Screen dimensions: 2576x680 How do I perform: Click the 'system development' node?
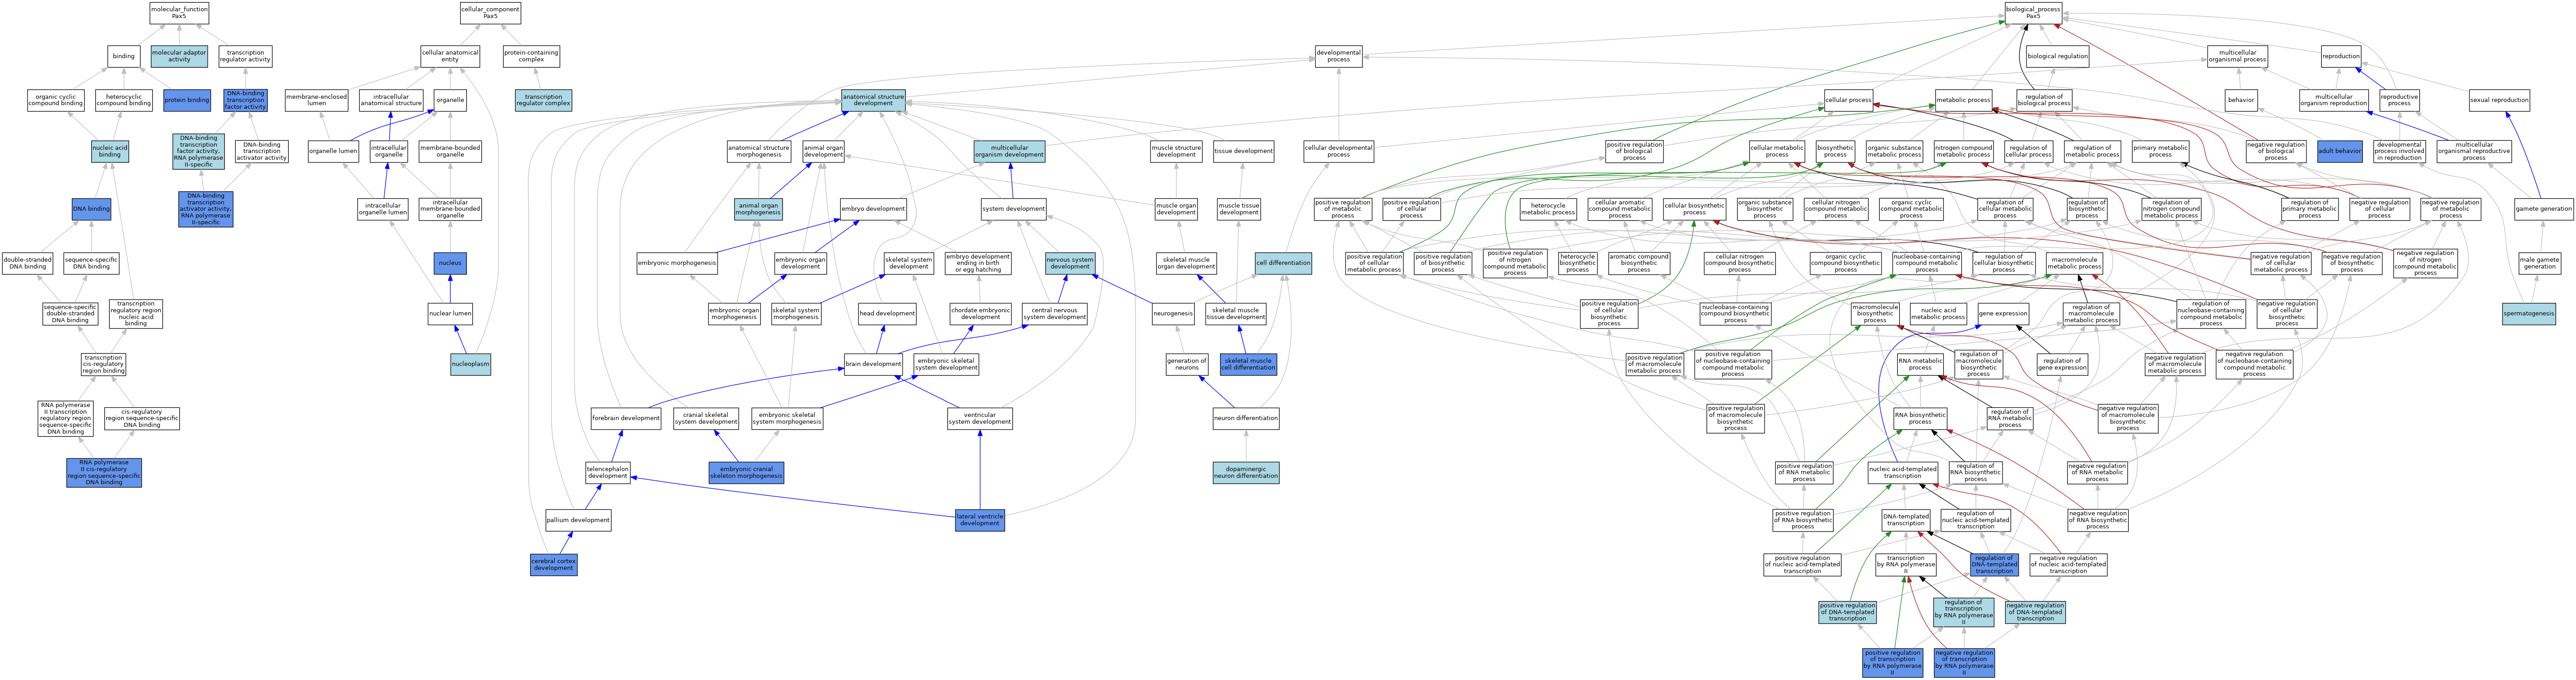[1013, 209]
